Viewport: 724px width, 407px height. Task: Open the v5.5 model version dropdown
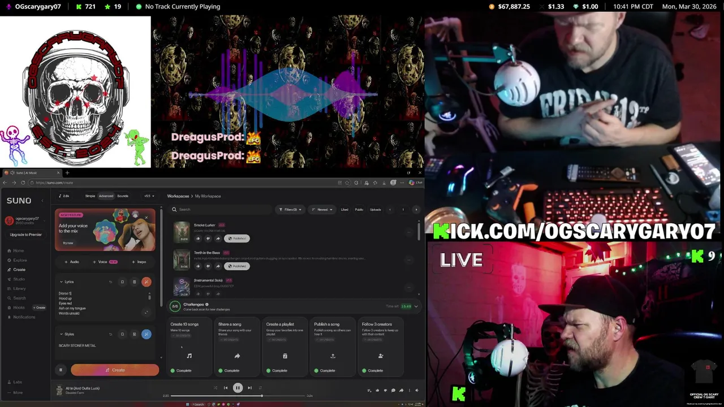click(149, 196)
